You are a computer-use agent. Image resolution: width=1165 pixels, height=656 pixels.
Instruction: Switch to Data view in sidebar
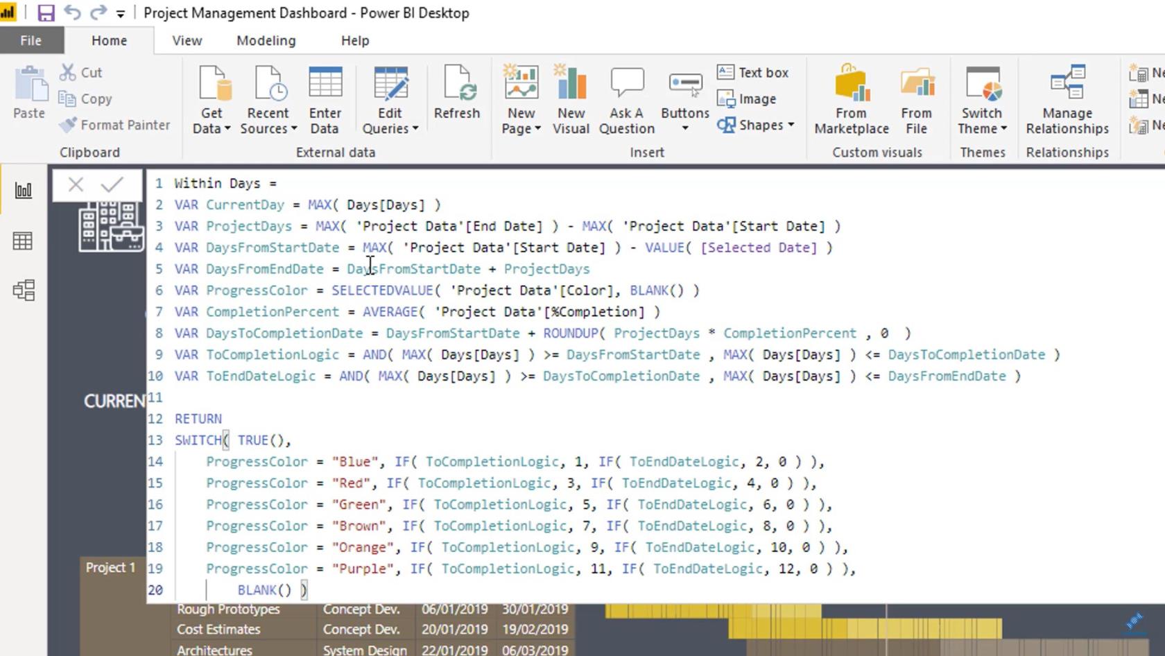23,241
